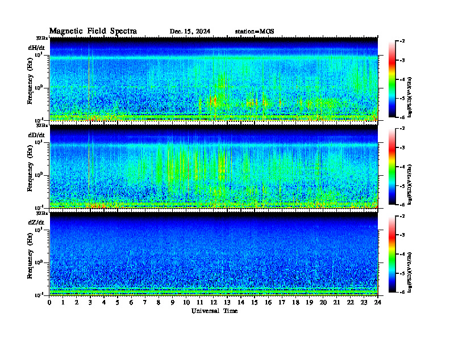This screenshot has height=347, width=450.
Task: Click the "-2" tick on the dH/dt color bar
Action: tap(402, 41)
